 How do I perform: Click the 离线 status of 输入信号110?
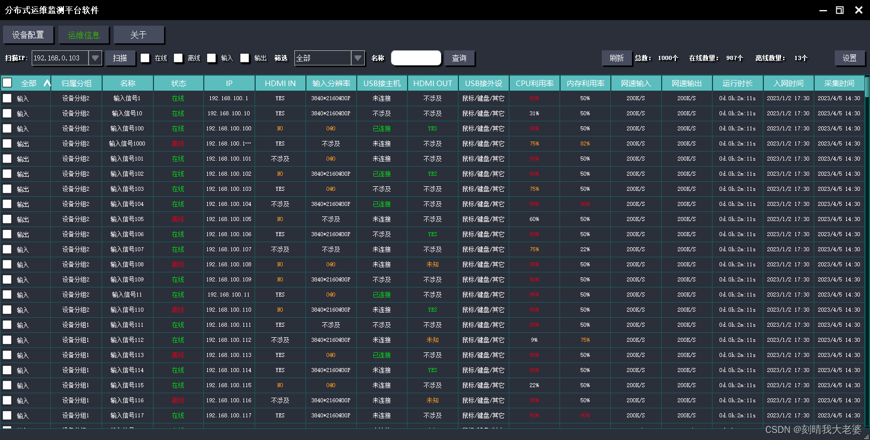[178, 310]
